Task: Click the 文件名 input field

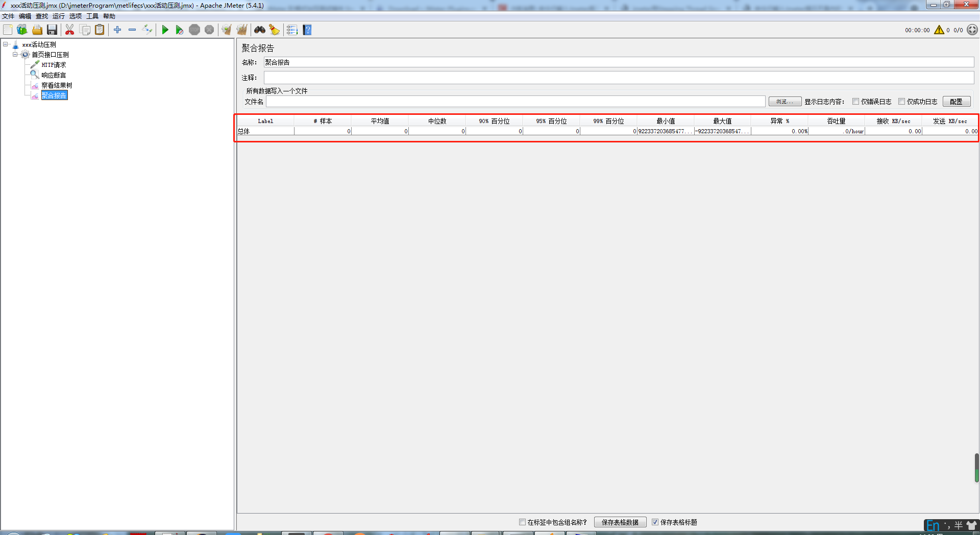Action: point(516,102)
